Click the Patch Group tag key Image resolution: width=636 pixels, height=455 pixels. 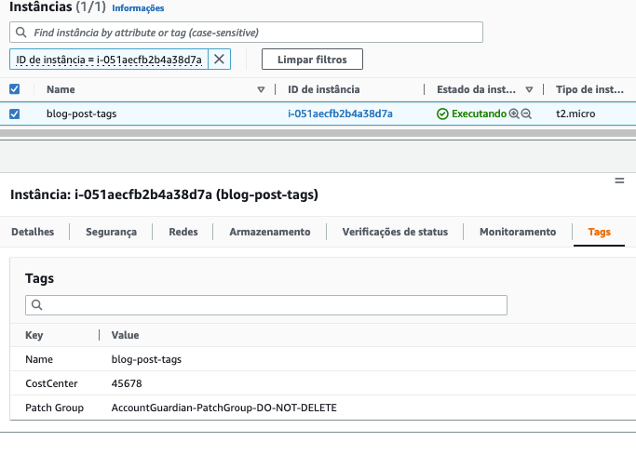click(x=54, y=408)
